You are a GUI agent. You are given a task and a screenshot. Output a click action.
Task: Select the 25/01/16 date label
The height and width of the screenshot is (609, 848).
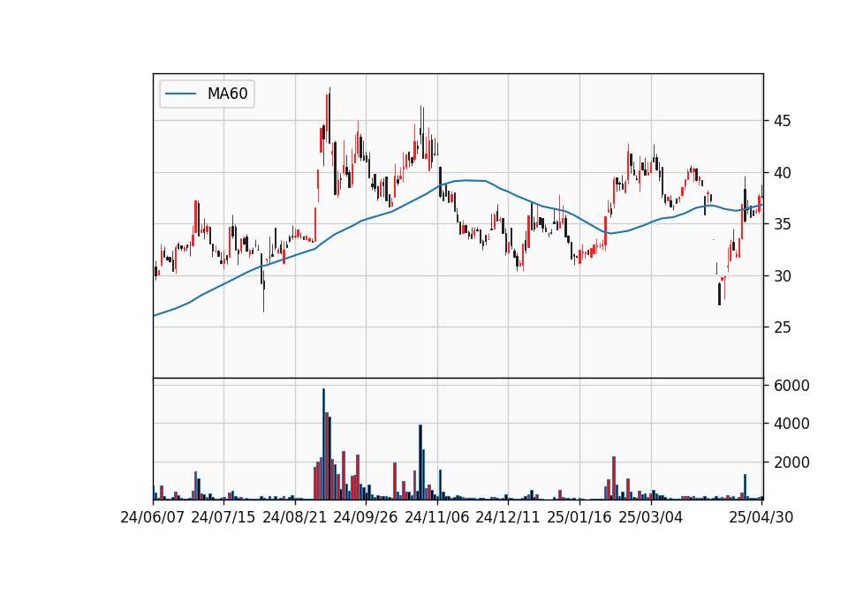(579, 517)
